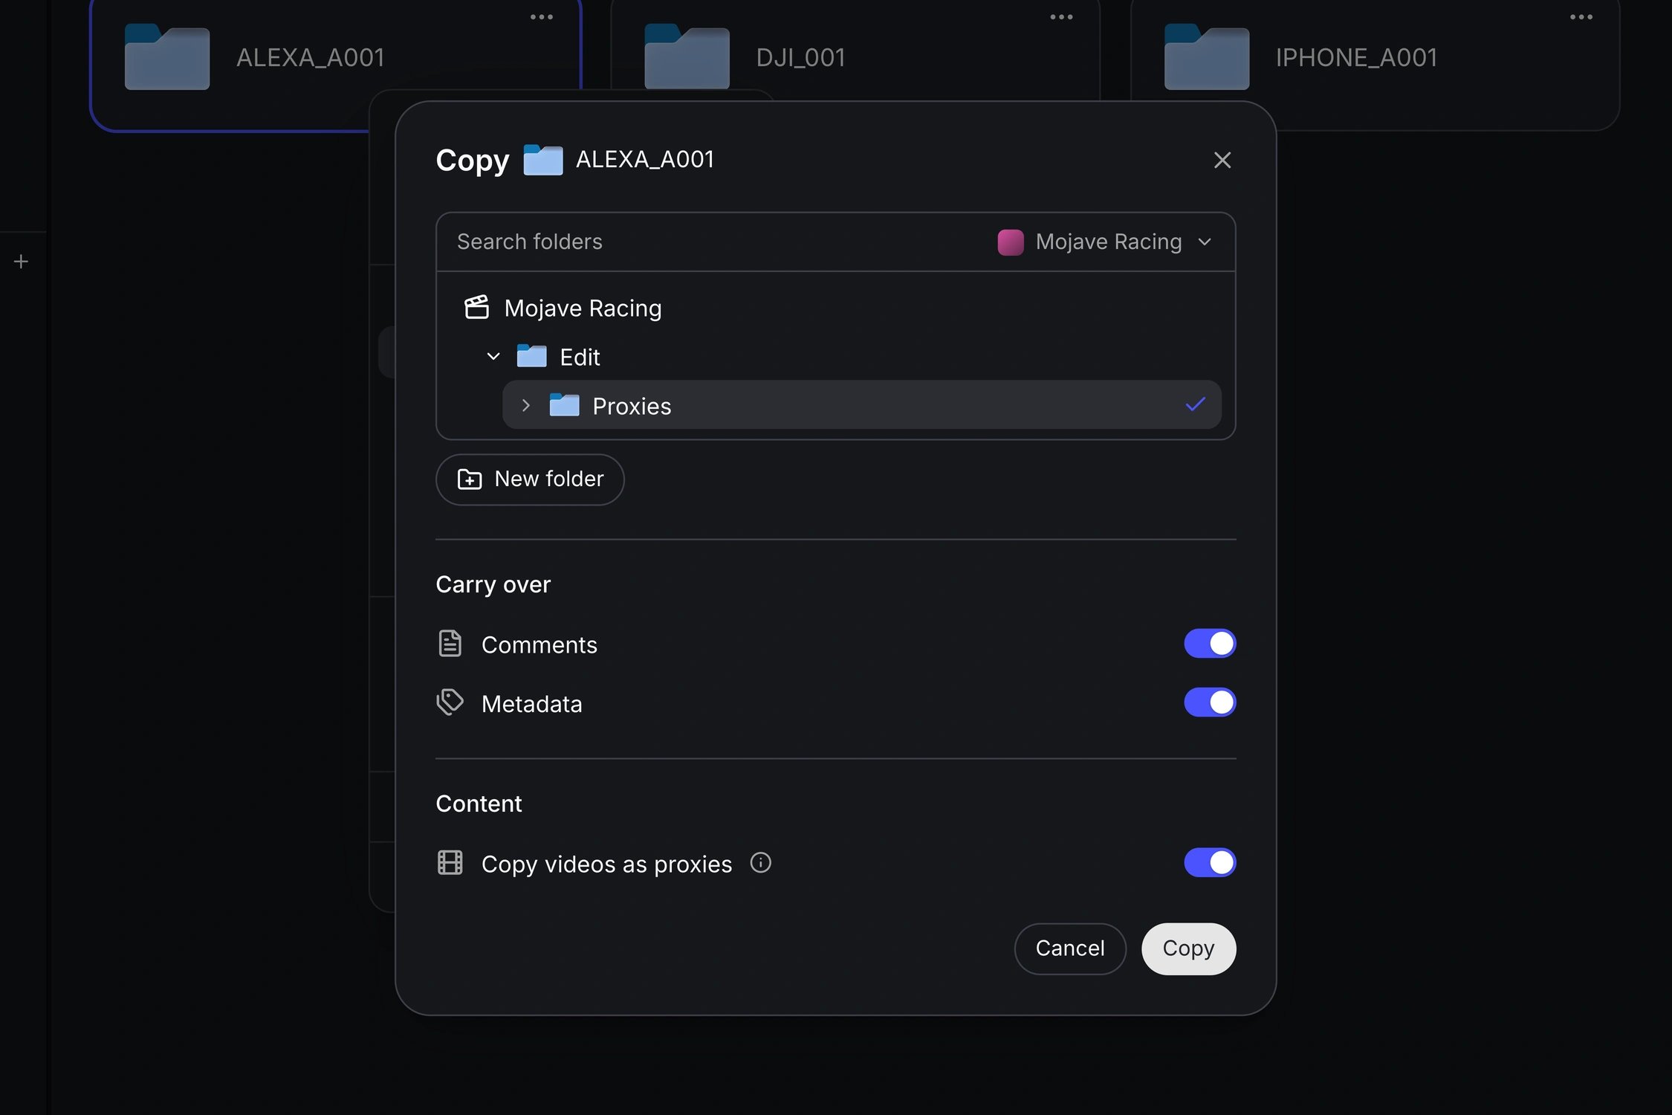Click the IPHONE_A001 folder icon
Image resolution: width=1672 pixels, height=1115 pixels.
coord(1207,57)
